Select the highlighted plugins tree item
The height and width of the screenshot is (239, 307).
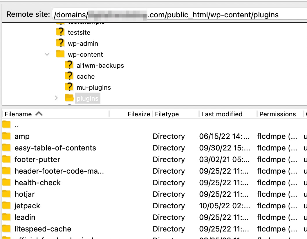(x=88, y=98)
